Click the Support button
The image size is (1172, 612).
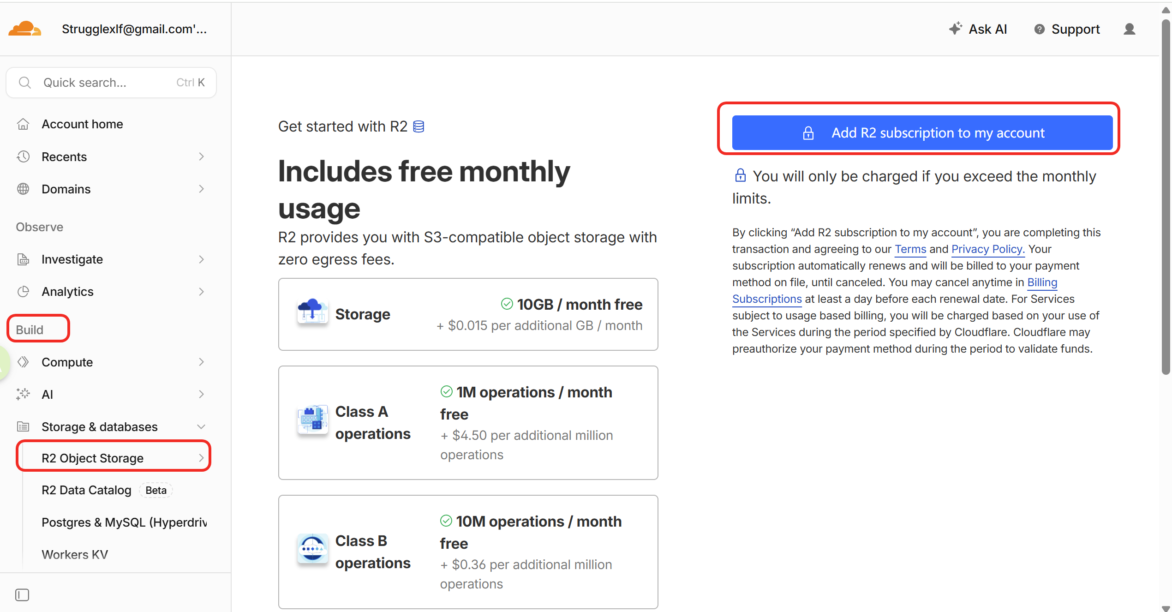click(1067, 29)
